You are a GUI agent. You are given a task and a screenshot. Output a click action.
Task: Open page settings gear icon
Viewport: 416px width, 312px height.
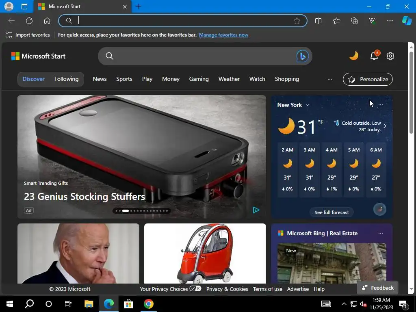[x=390, y=56]
